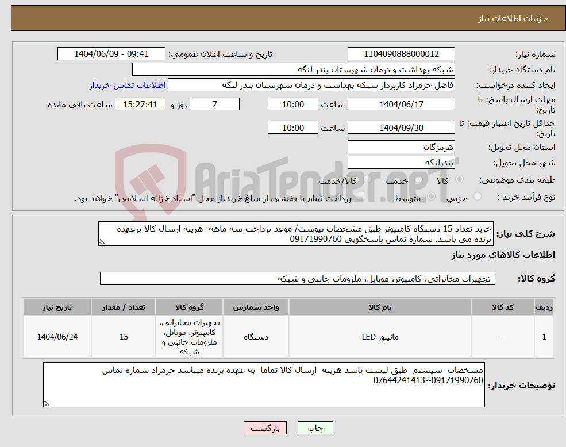Click the ساعت field showing 10:00

293,104
